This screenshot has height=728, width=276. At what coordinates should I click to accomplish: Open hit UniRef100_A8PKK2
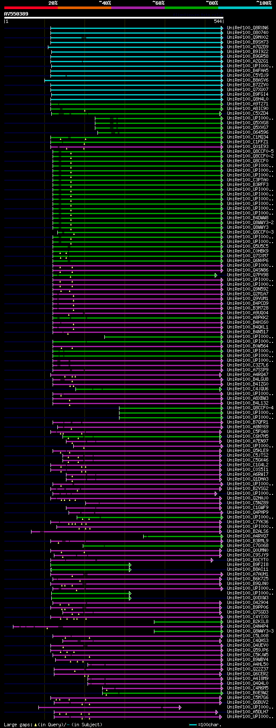click(248, 317)
